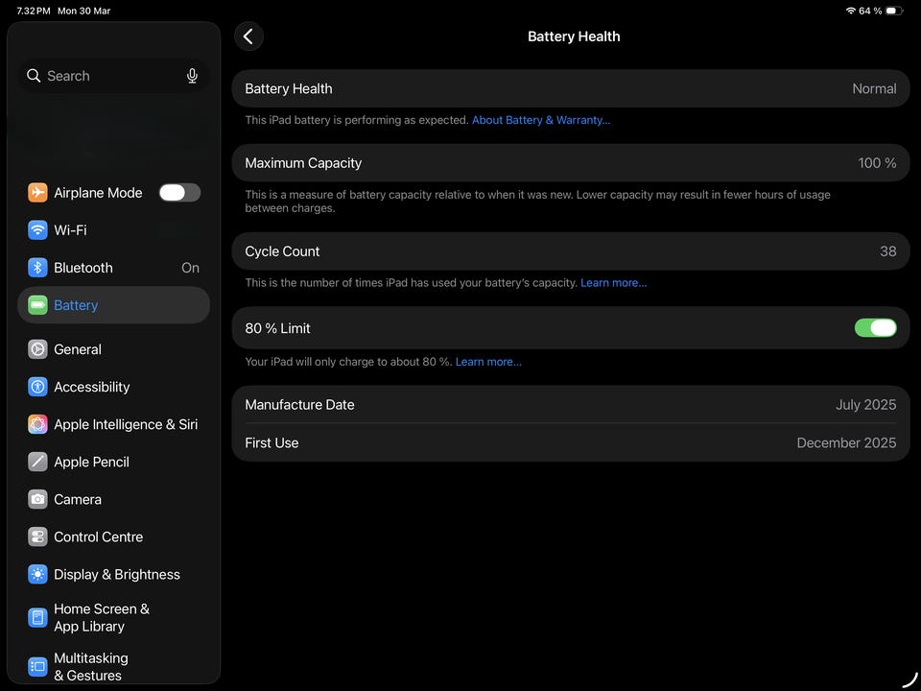Screen dimensions: 921x691
Task: Go back with the chevron button
Action: click(248, 36)
